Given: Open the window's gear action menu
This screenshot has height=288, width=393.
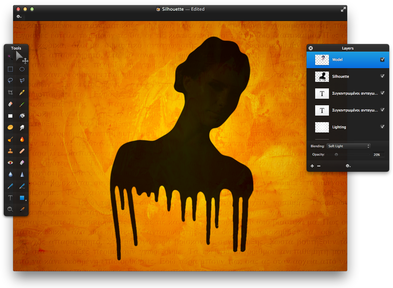Looking at the screenshot, I should point(19,16).
